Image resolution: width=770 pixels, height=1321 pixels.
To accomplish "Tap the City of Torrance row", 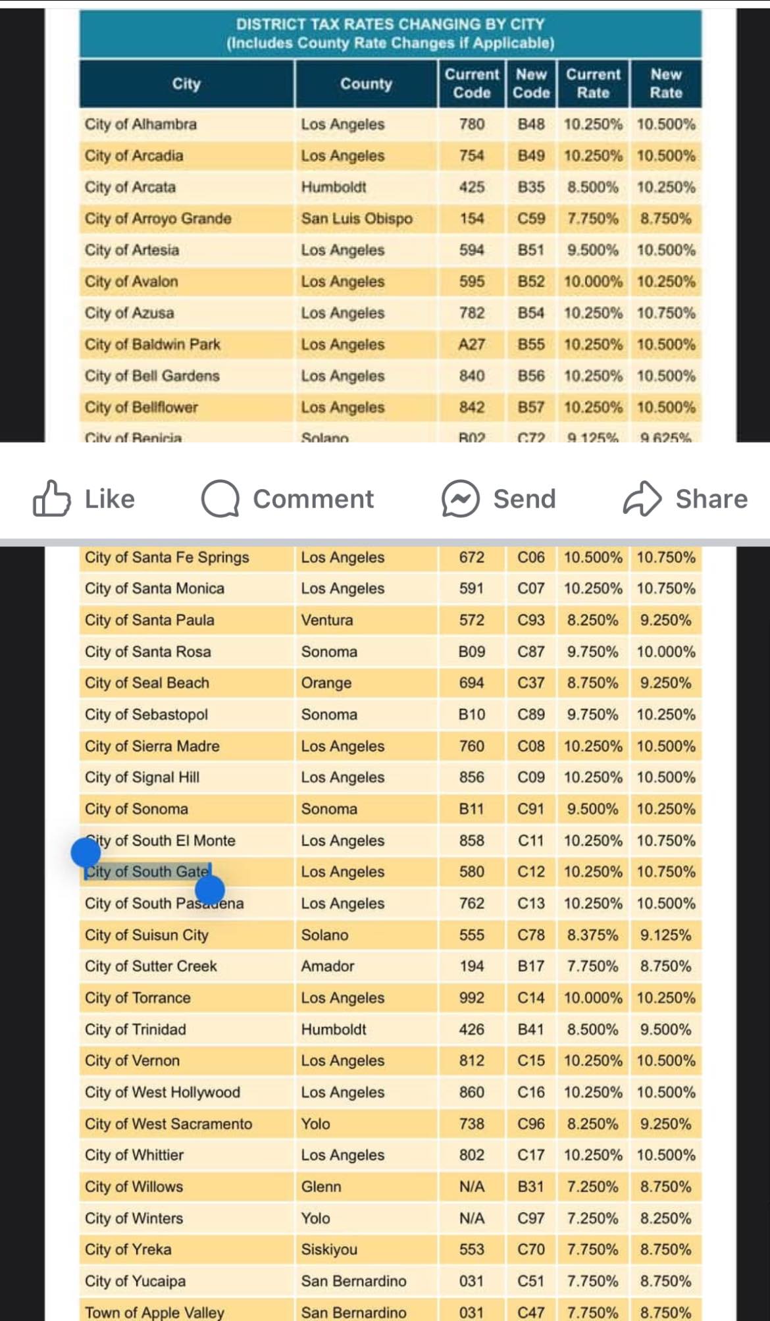I will [390, 998].
